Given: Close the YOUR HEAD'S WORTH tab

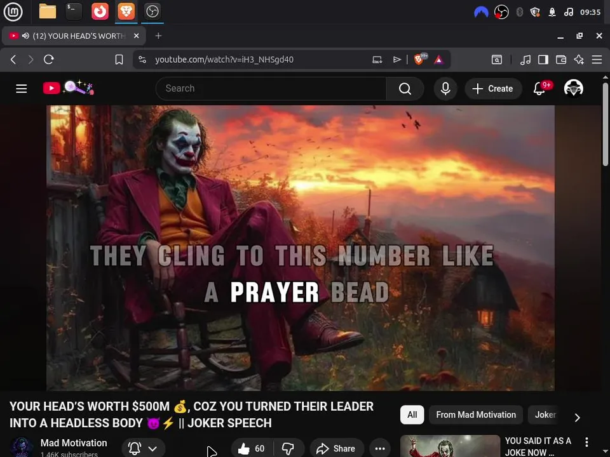Looking at the screenshot, I should click(136, 36).
